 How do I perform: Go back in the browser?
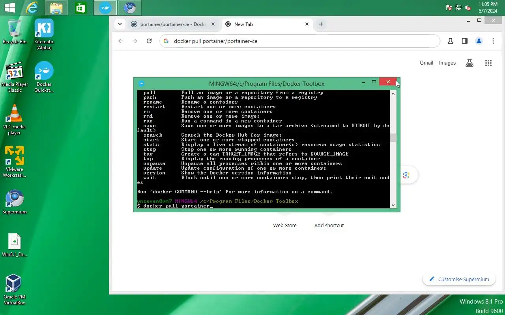point(121,41)
